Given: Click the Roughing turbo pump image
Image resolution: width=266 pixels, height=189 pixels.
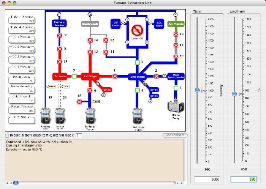Looking at the screenshot, I should pyautogui.click(x=45, y=116).
